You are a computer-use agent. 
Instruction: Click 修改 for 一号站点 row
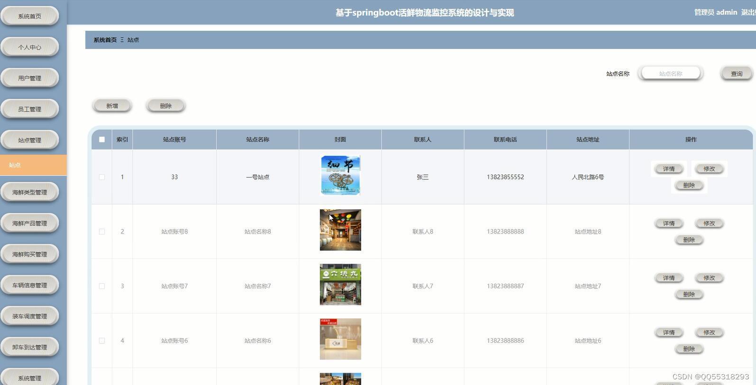tap(709, 169)
